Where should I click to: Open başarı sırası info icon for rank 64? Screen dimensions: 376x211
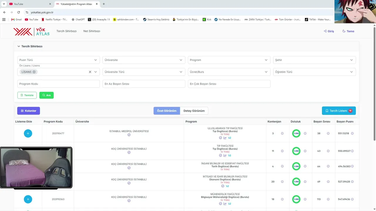pos(328,166)
